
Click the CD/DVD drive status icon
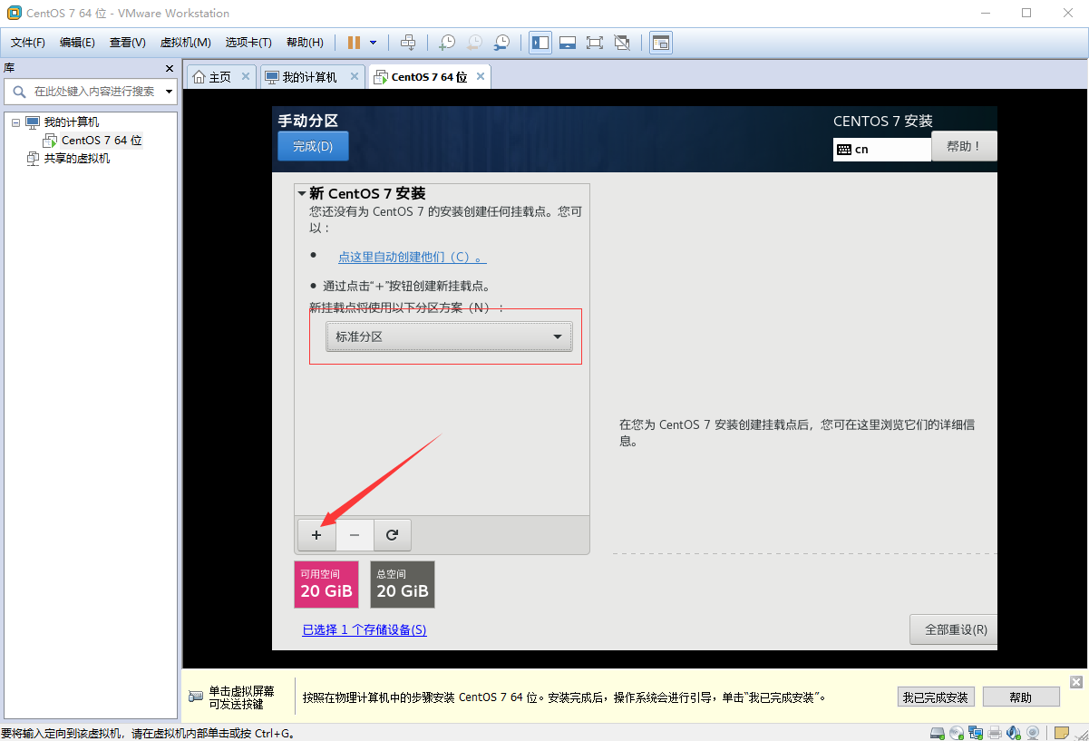pyautogui.click(x=957, y=733)
